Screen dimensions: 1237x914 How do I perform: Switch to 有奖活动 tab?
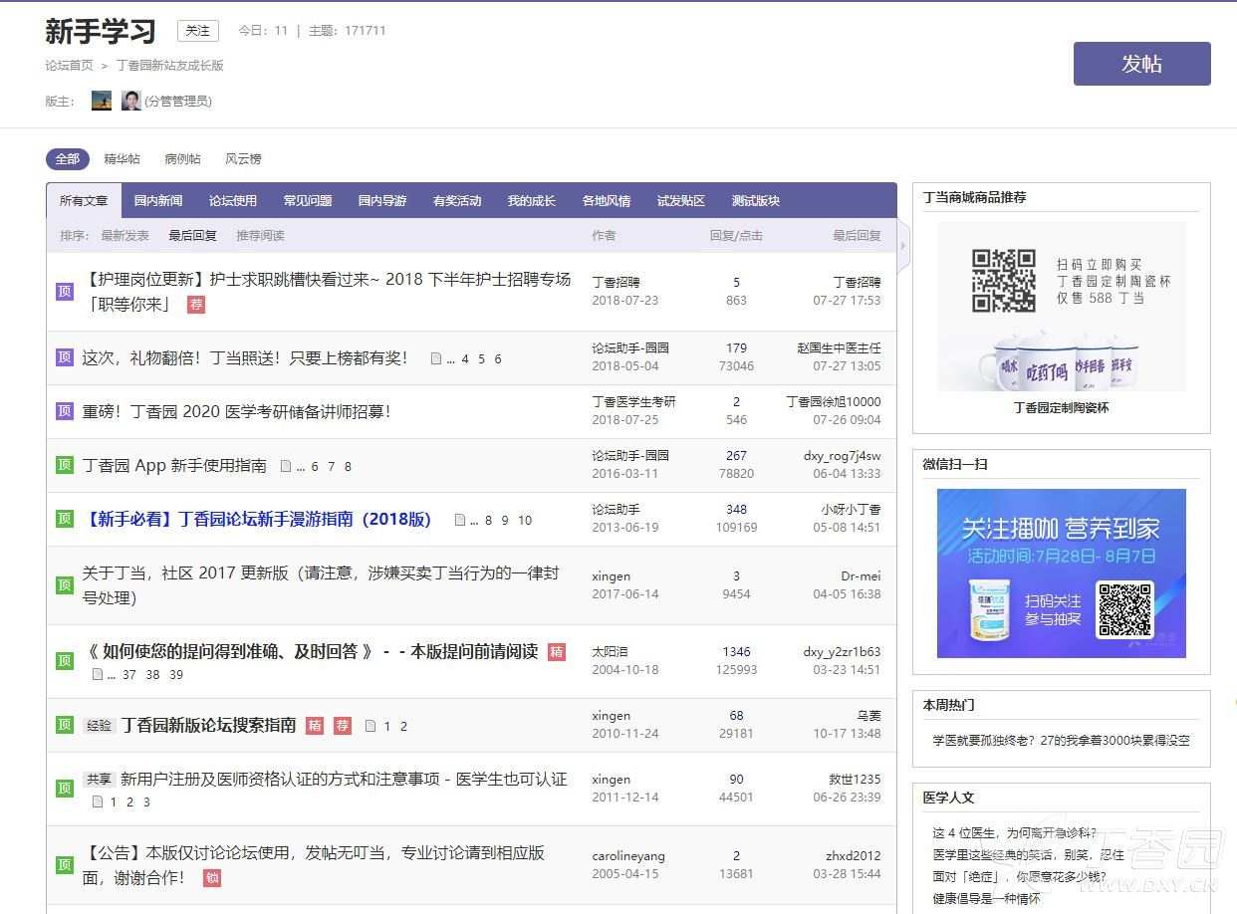coord(457,201)
